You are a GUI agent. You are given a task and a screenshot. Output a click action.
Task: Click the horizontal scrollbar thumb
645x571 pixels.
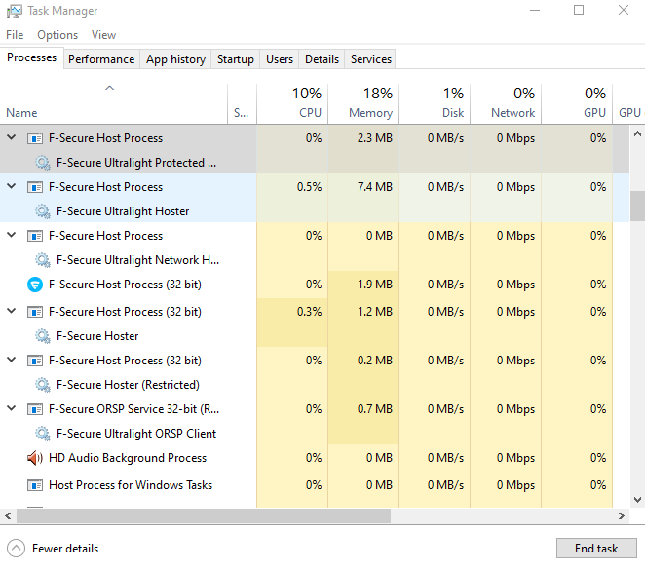[195, 515]
